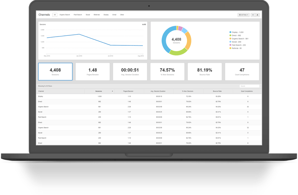This screenshot has height=195, width=298.
Task: Select the Bounce Rate 81.19% card
Action: (205, 72)
